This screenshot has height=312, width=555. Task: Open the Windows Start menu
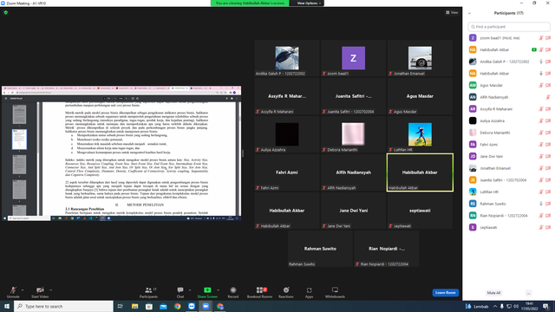(x=7, y=306)
